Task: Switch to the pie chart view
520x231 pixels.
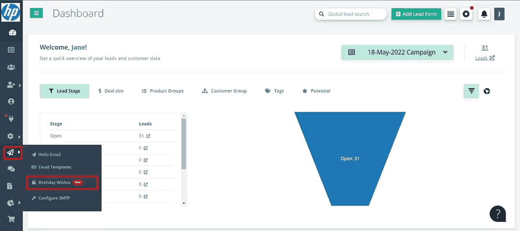Action: click(486, 91)
